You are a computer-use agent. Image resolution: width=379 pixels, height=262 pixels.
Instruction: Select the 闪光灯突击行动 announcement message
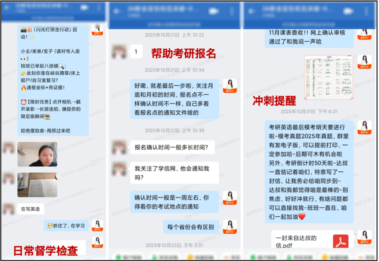53,80
